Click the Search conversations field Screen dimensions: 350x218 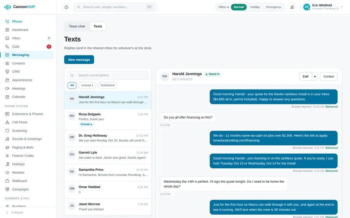pyautogui.click(x=108, y=75)
